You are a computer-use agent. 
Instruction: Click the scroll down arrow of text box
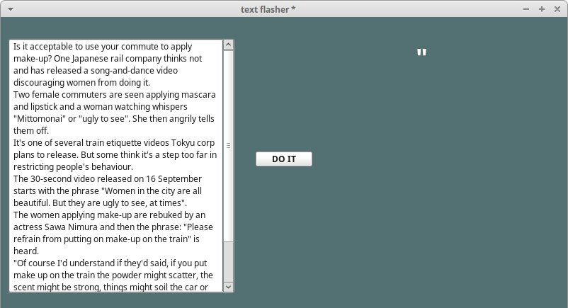point(228,287)
